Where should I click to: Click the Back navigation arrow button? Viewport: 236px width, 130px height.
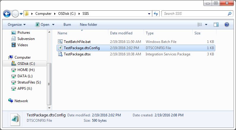(x=7, y=14)
